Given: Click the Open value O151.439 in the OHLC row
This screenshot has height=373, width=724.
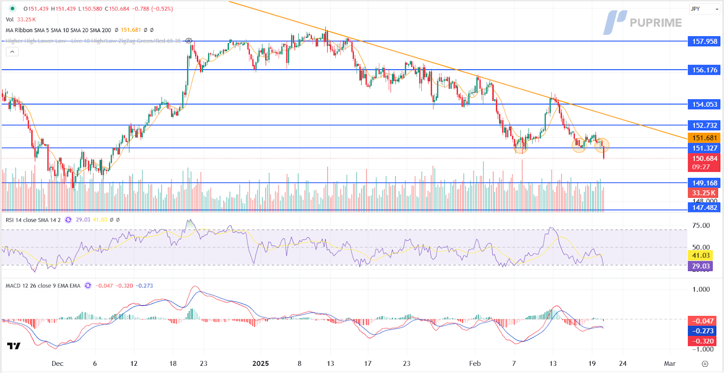Looking at the screenshot, I should click(36, 9).
